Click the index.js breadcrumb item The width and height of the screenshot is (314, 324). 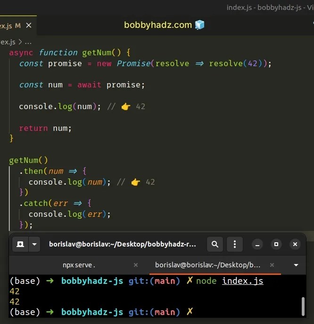pos(8,42)
